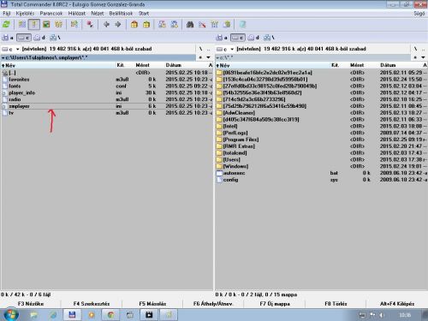Select drive d in the left drive bar
428x321 pixels.
(39, 38)
